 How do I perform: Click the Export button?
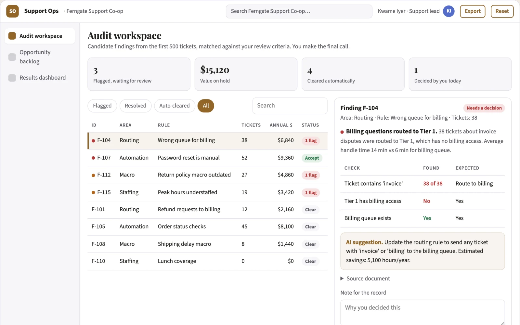(473, 11)
